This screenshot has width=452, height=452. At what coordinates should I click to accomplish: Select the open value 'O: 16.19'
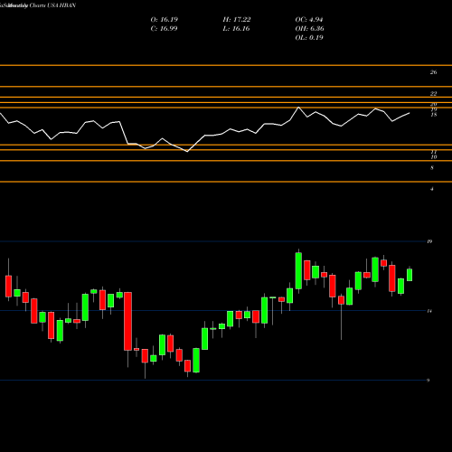pos(165,20)
